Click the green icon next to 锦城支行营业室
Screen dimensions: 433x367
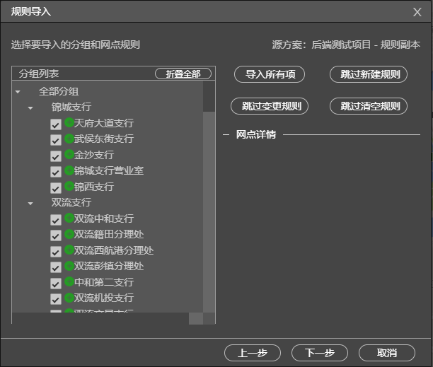tap(69, 170)
